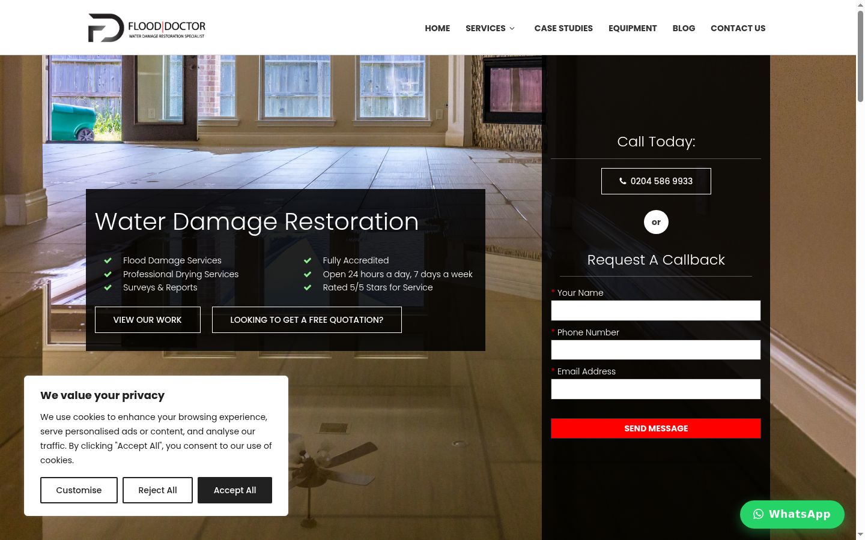Focus the Phone Number input field
The width and height of the screenshot is (865, 540).
coord(656,350)
